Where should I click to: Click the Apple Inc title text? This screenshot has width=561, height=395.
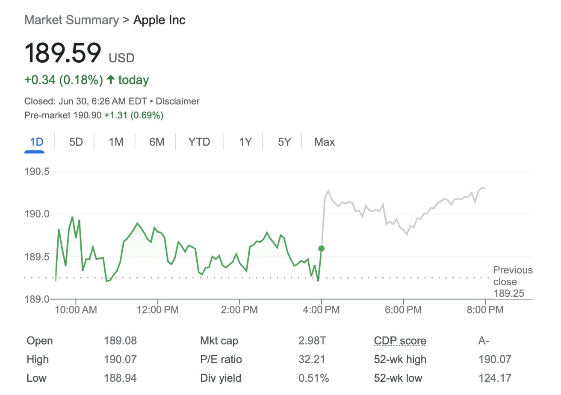pyautogui.click(x=159, y=20)
